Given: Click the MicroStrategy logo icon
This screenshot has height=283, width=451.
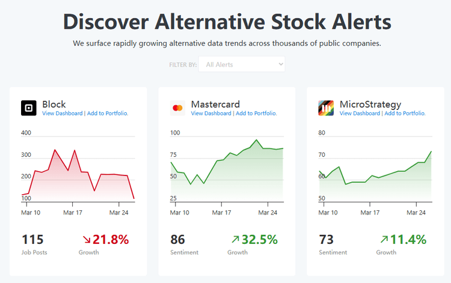Looking at the screenshot, I should click(326, 108).
